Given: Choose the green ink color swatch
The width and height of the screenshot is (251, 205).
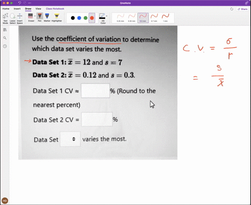Looking at the screenshot, I should click(x=85, y=18).
